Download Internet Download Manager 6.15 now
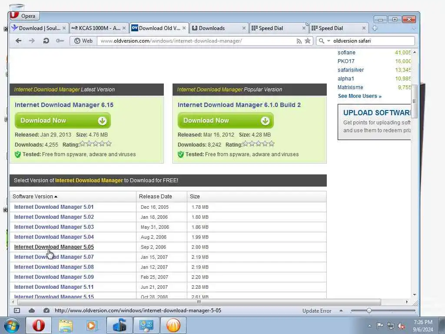The height and width of the screenshot is (334, 445). 63,120
